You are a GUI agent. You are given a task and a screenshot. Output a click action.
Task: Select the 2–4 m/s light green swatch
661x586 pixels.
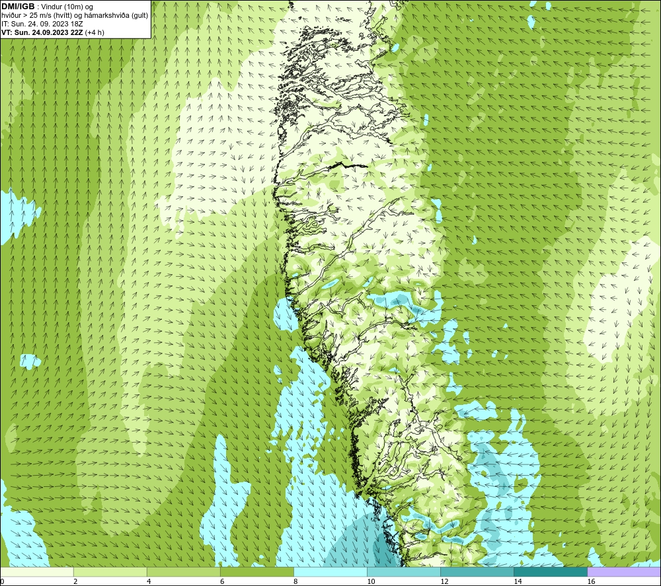tap(110, 571)
